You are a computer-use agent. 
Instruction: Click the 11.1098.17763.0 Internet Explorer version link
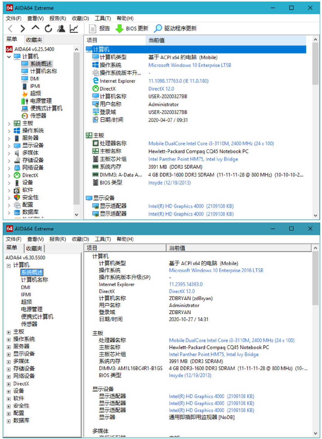(x=178, y=81)
